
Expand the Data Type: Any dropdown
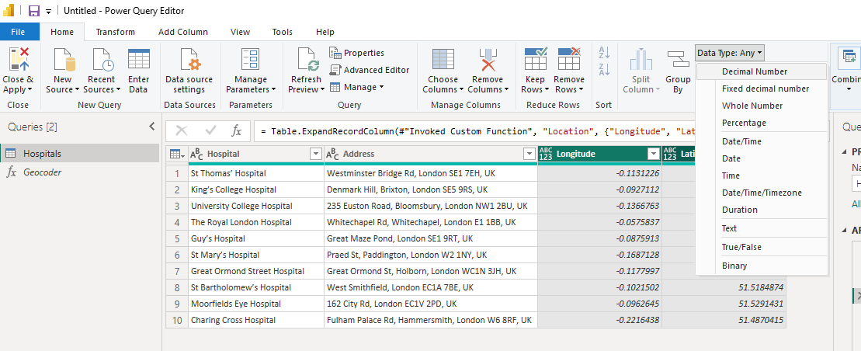730,53
